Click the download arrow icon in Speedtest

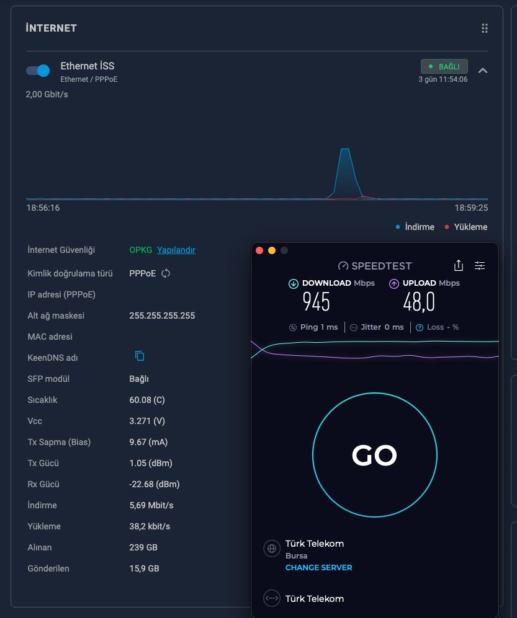(293, 283)
